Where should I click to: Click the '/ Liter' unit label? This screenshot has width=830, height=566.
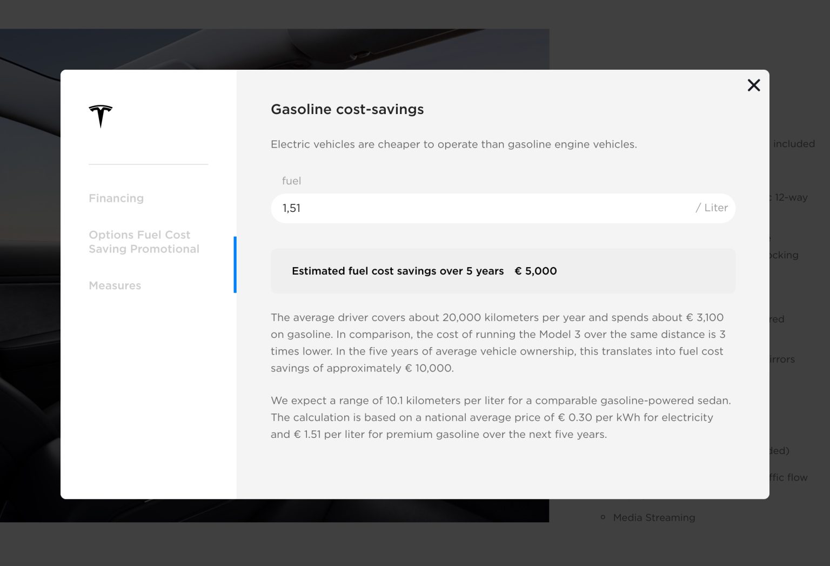712,208
